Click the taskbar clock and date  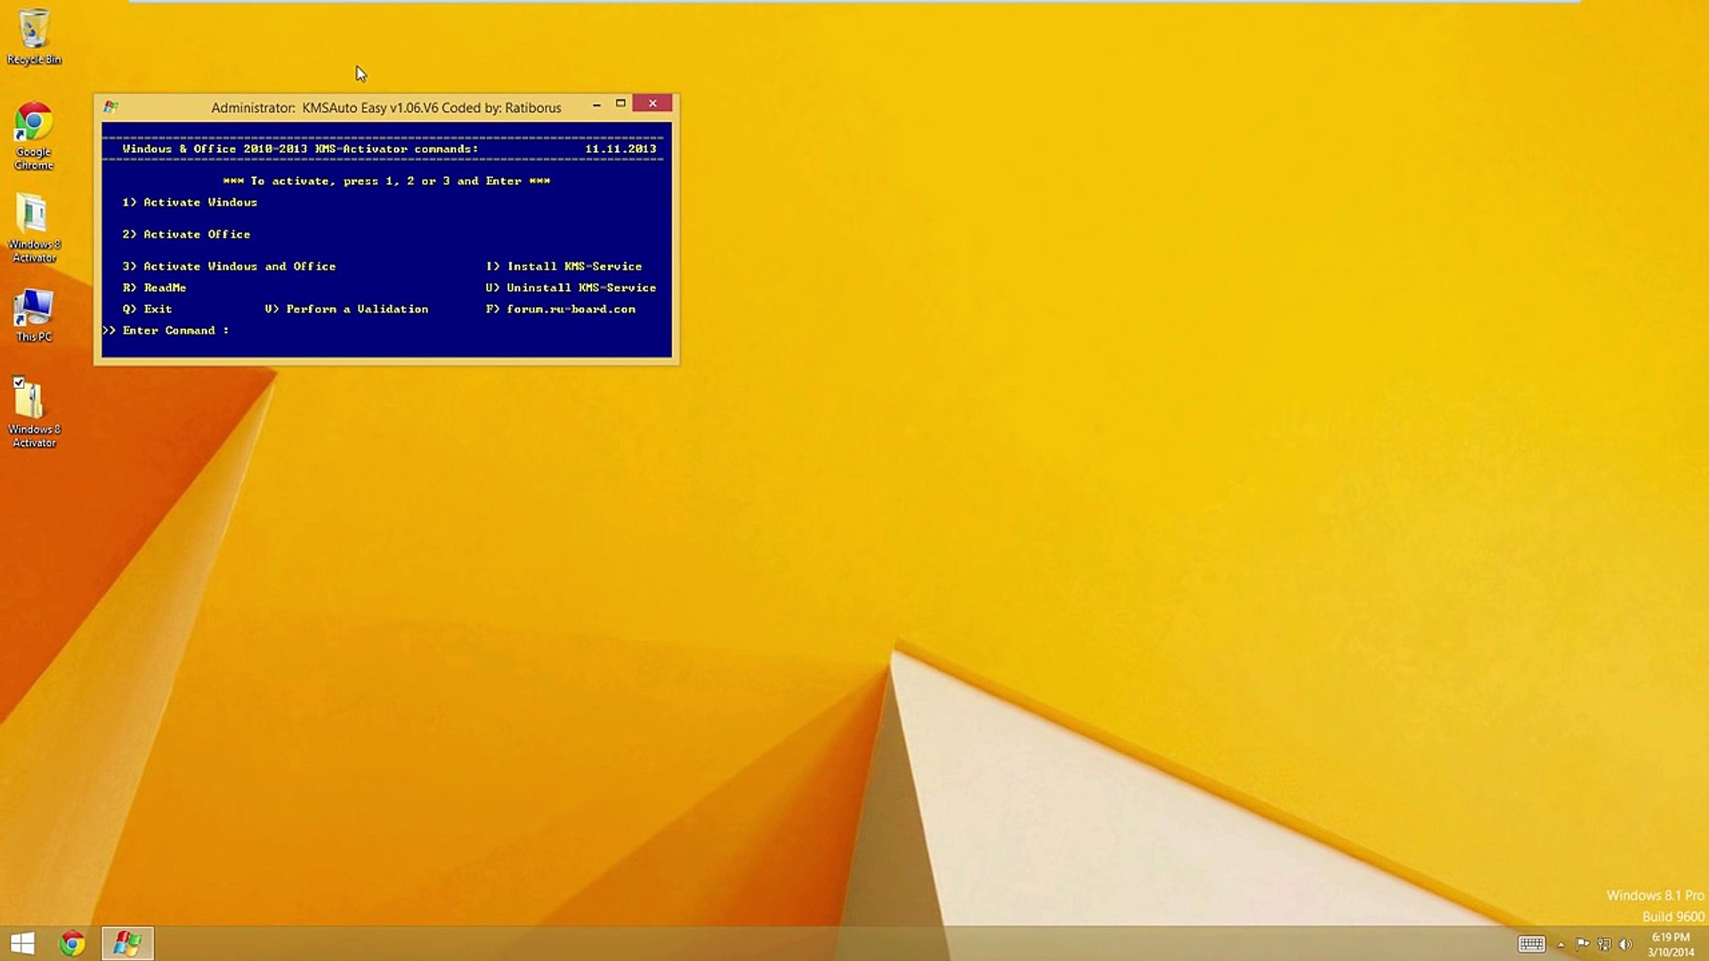click(x=1670, y=944)
